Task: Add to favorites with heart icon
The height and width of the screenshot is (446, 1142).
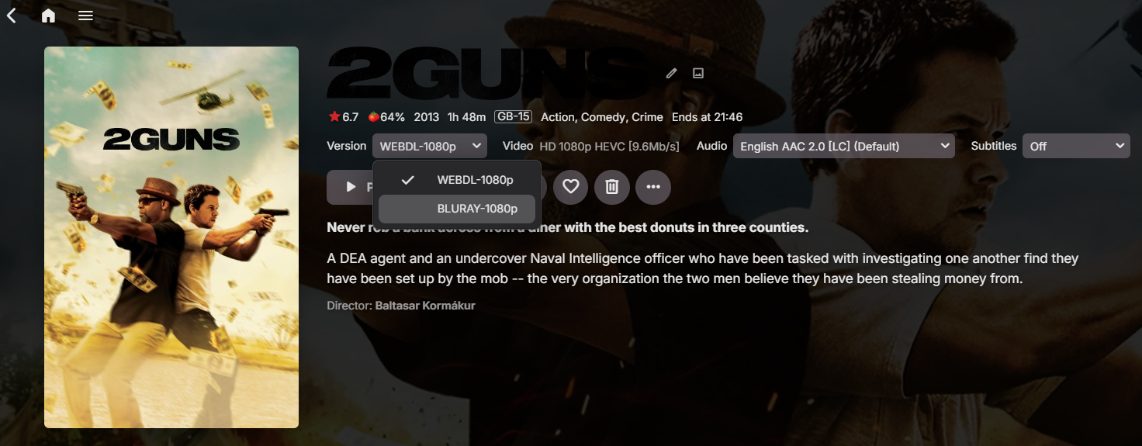Action: click(571, 187)
